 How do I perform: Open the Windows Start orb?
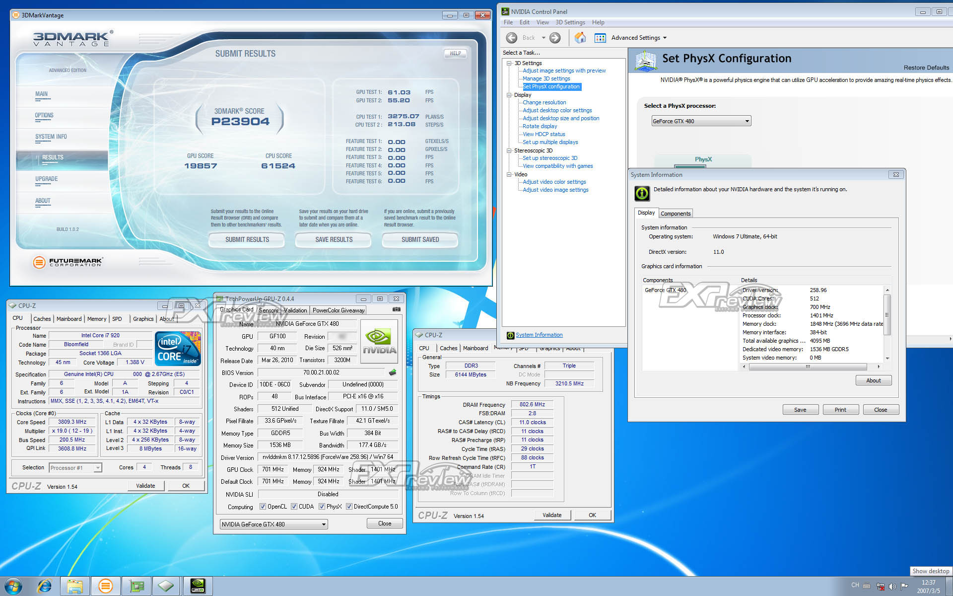click(x=13, y=586)
